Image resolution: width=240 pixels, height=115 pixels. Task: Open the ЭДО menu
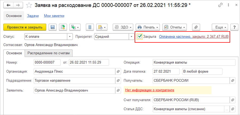(123, 27)
